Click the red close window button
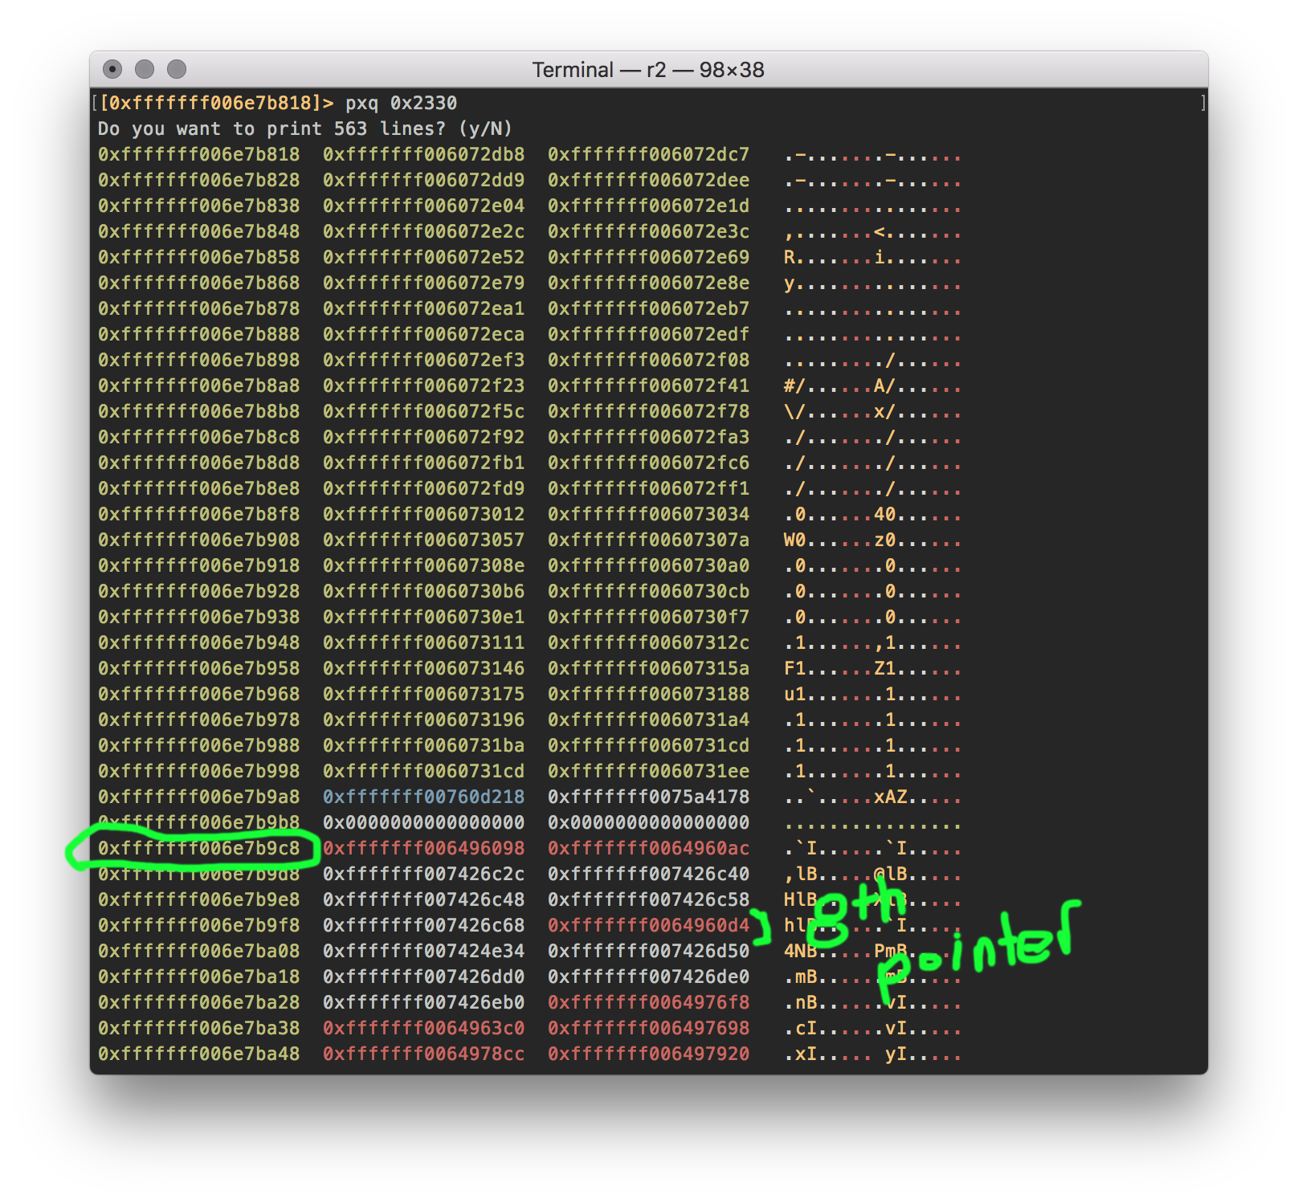 113,70
